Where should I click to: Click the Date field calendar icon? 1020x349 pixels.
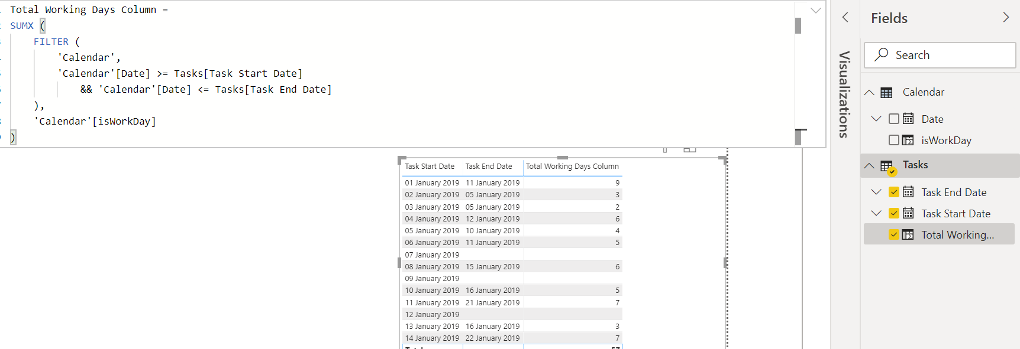[x=908, y=119]
